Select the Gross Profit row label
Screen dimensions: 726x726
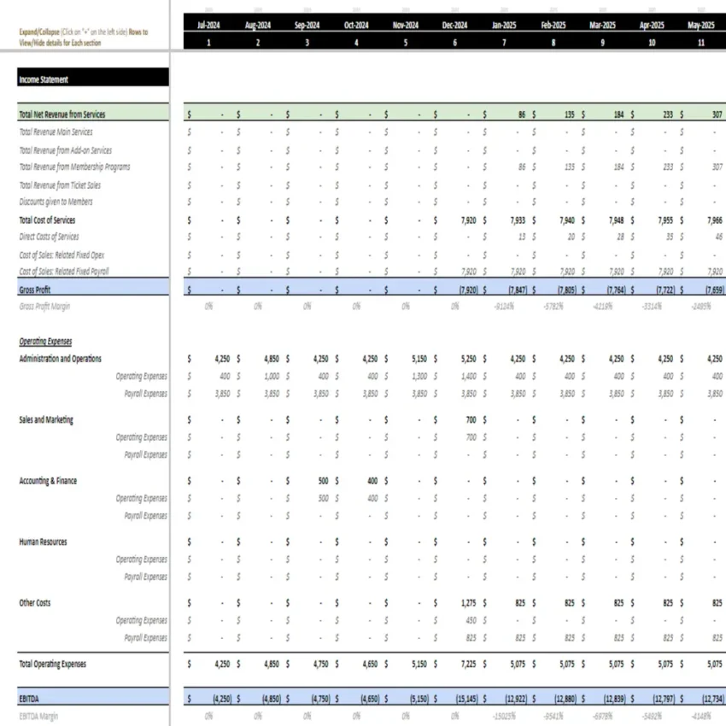(x=34, y=290)
